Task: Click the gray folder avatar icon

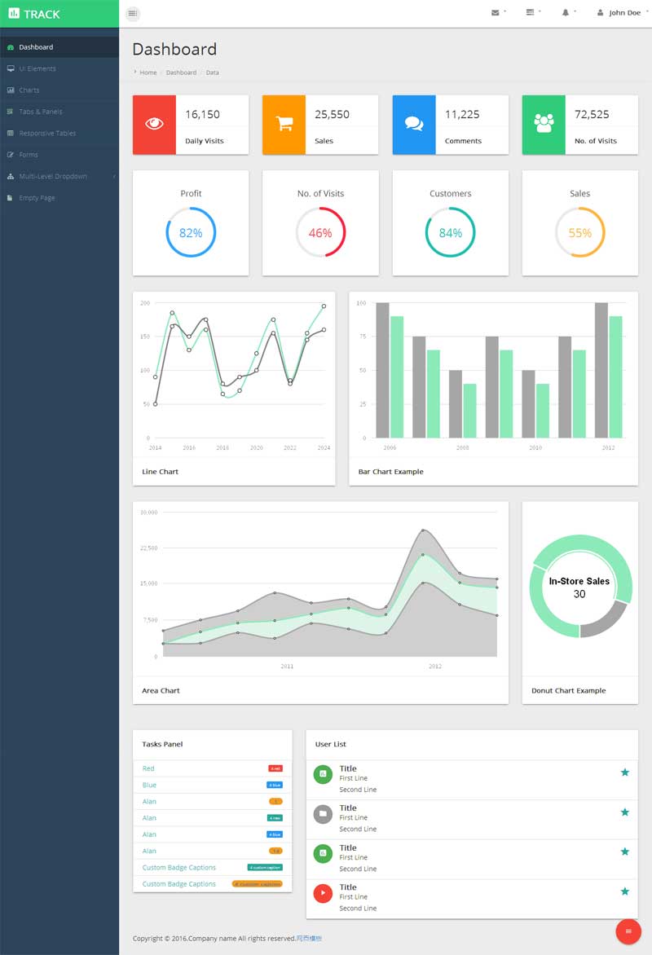Action: click(323, 813)
